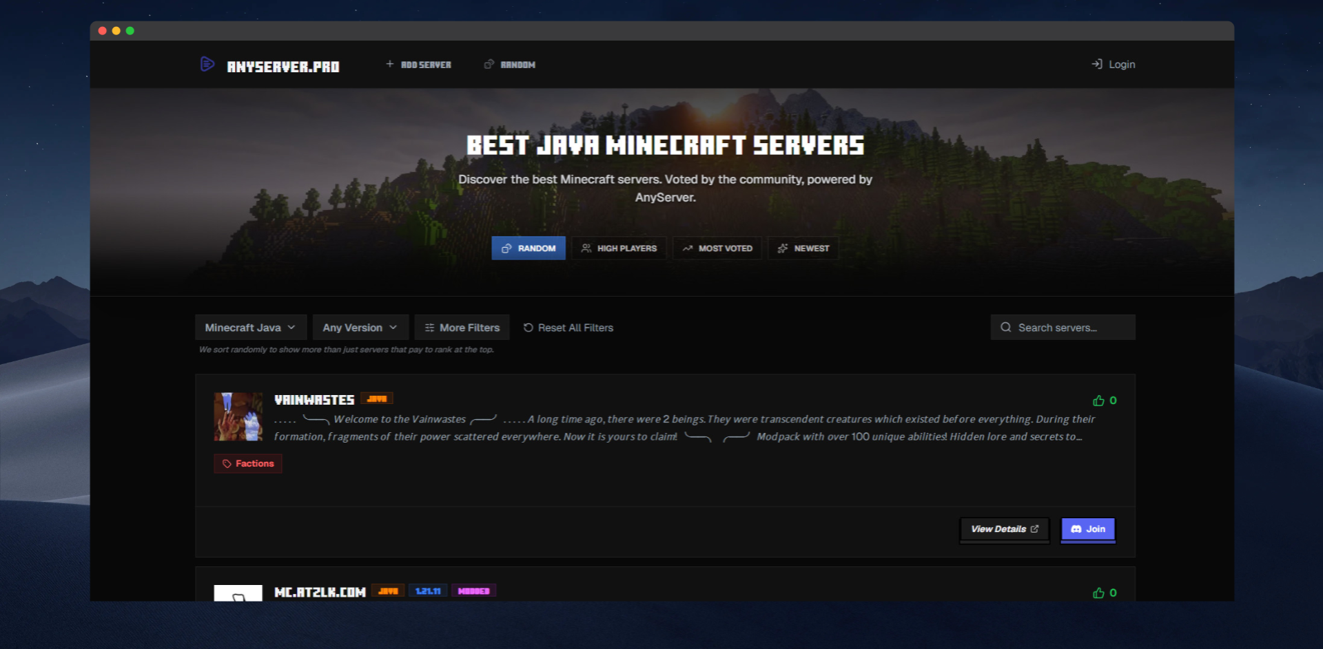
Task: Click the Discord icon on the Join button
Action: [x=1076, y=529]
